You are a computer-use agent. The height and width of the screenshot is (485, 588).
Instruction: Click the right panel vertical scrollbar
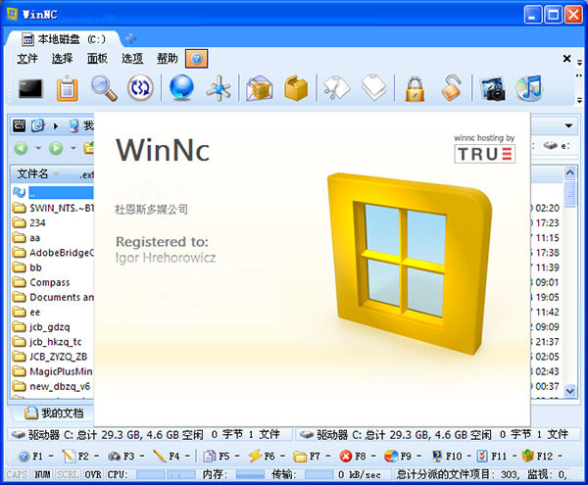[570, 294]
